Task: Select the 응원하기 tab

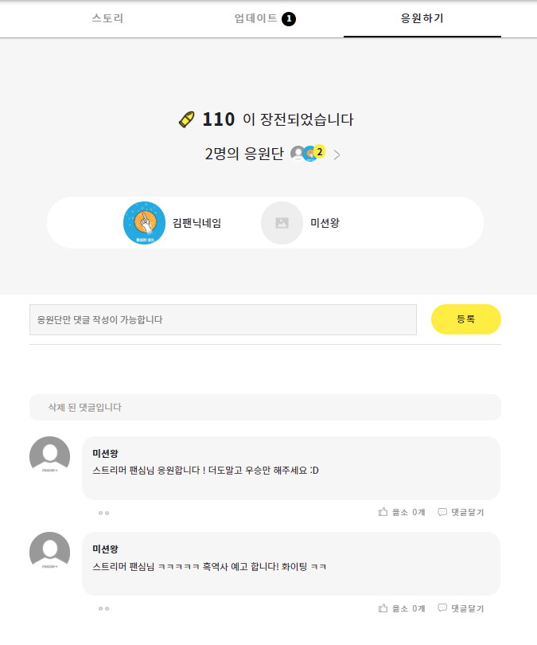Action: [x=422, y=18]
